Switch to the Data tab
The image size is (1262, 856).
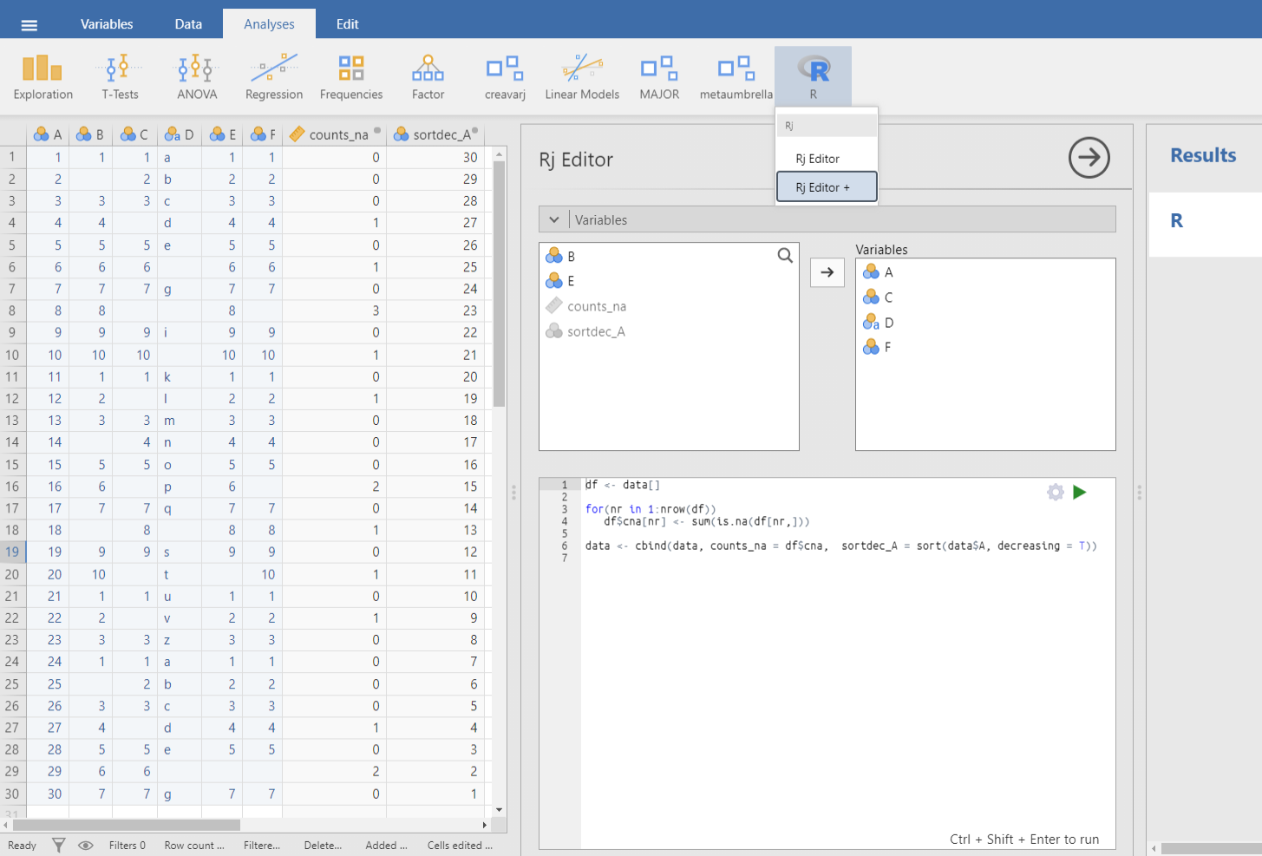[188, 24]
